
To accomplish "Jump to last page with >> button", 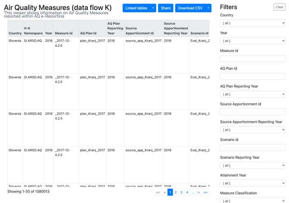I will (205, 192).
